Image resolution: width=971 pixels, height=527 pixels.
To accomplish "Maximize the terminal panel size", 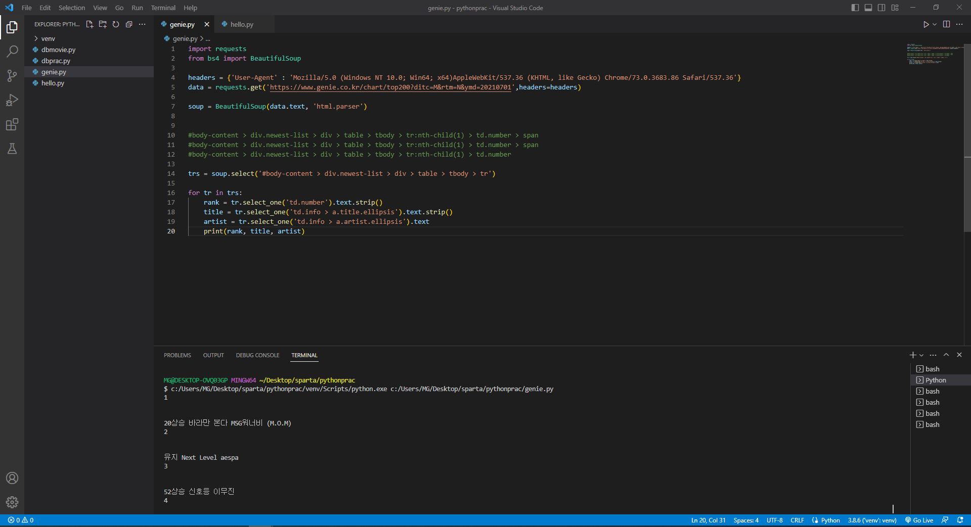I will (946, 355).
